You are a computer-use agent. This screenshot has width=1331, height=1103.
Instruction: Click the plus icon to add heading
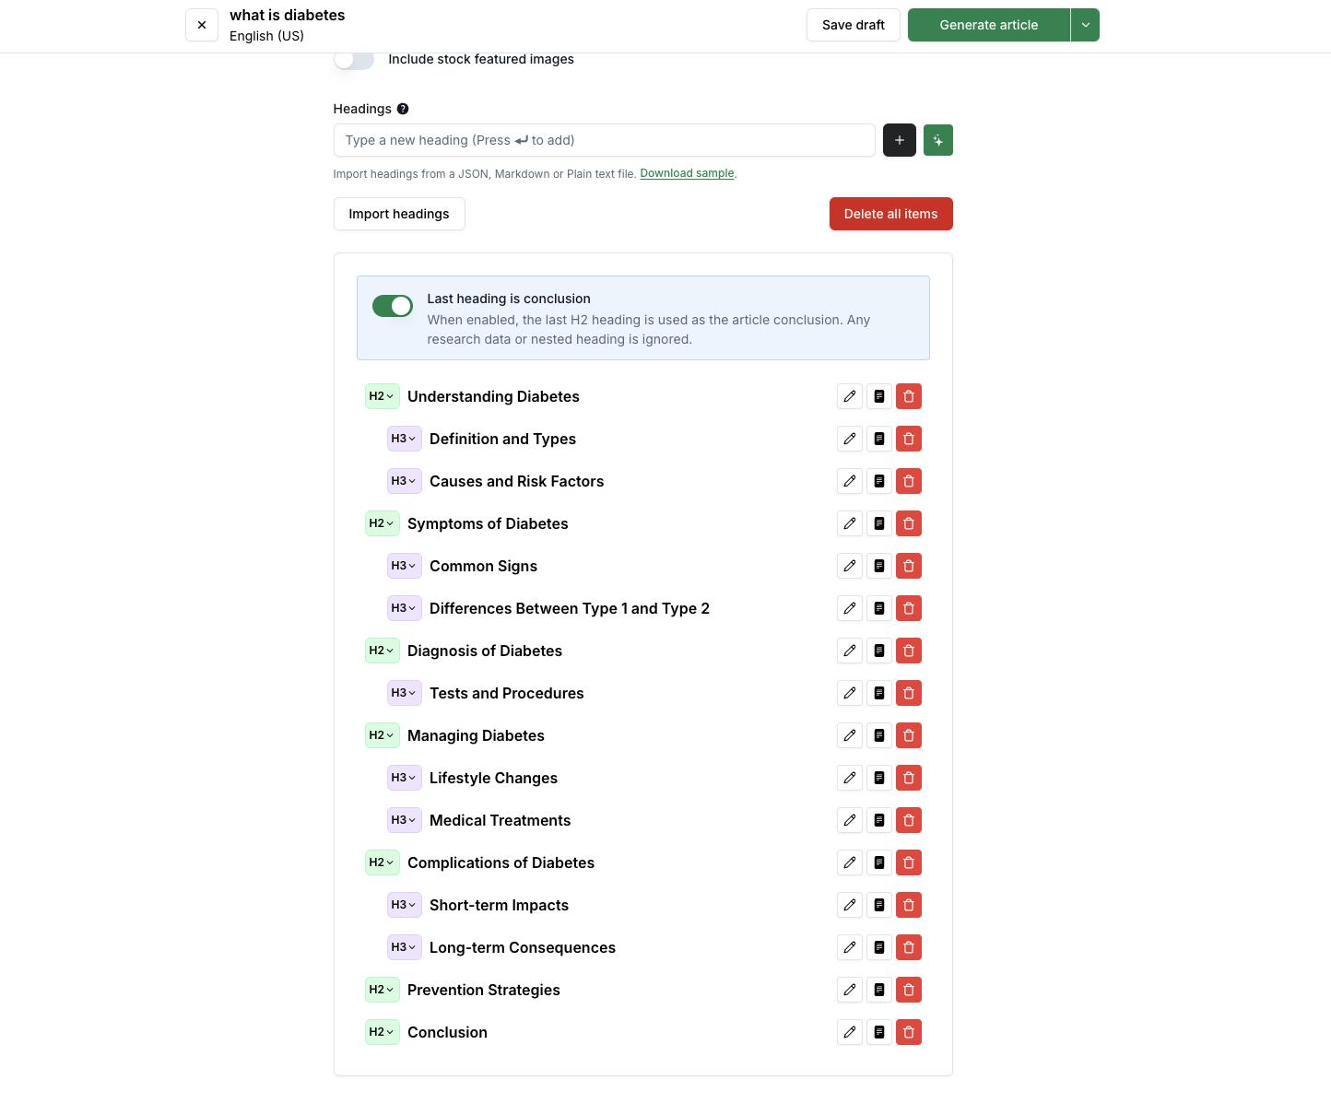[899, 140]
